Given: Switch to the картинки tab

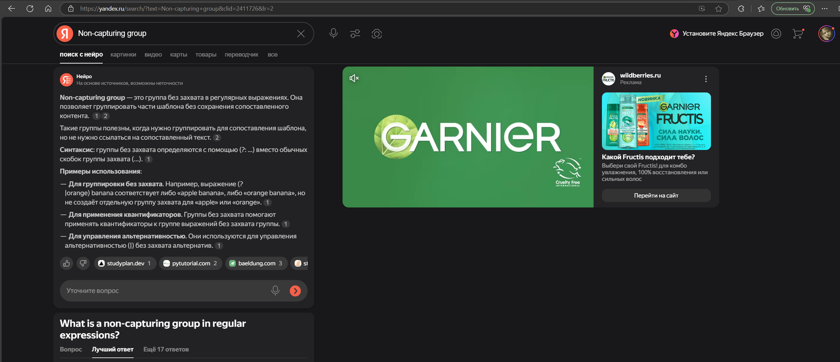Looking at the screenshot, I should (x=123, y=55).
